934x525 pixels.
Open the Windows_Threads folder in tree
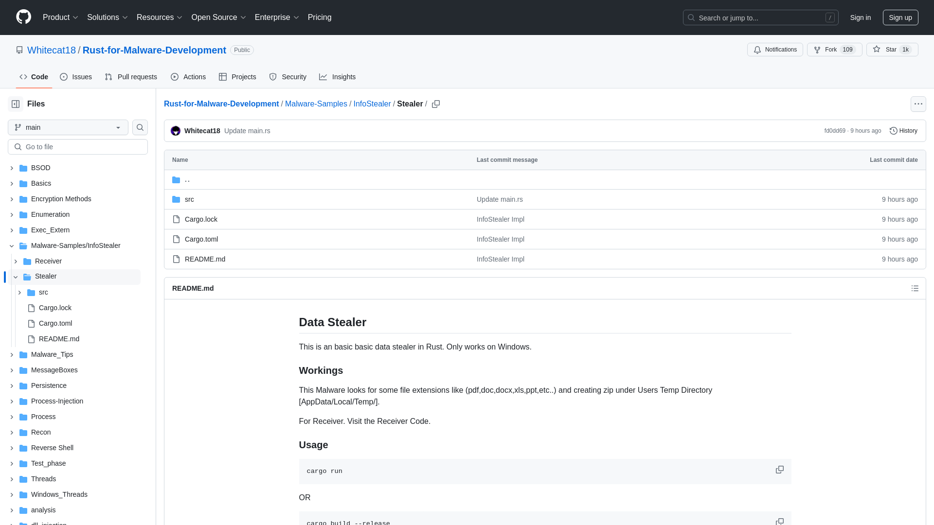point(59,494)
